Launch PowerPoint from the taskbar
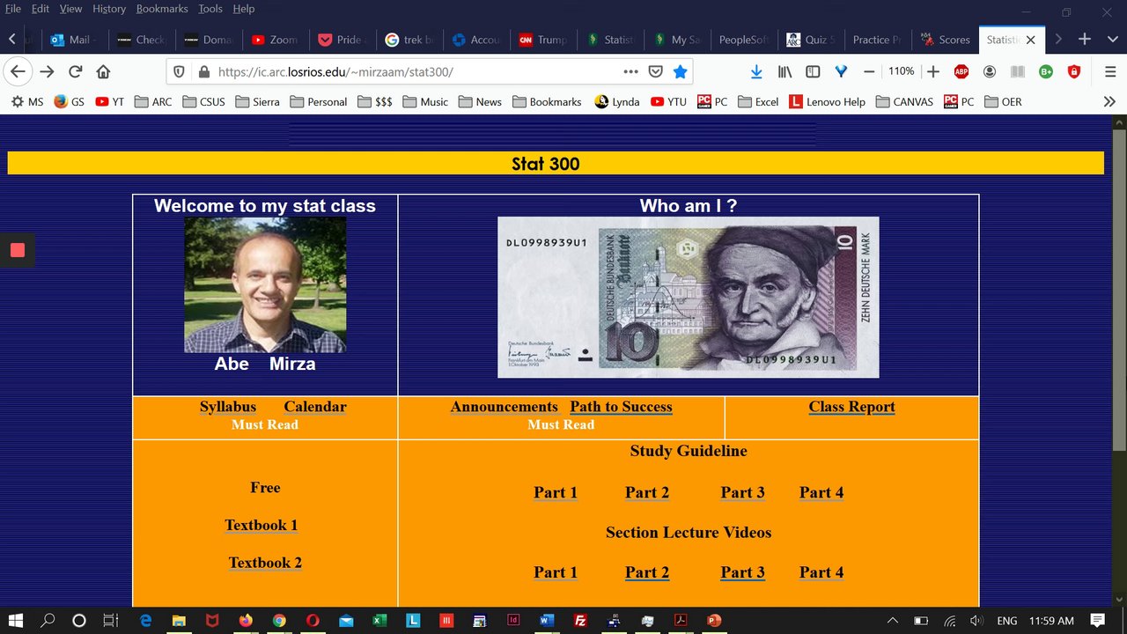Screen dimensions: 1127x634 tap(714, 620)
